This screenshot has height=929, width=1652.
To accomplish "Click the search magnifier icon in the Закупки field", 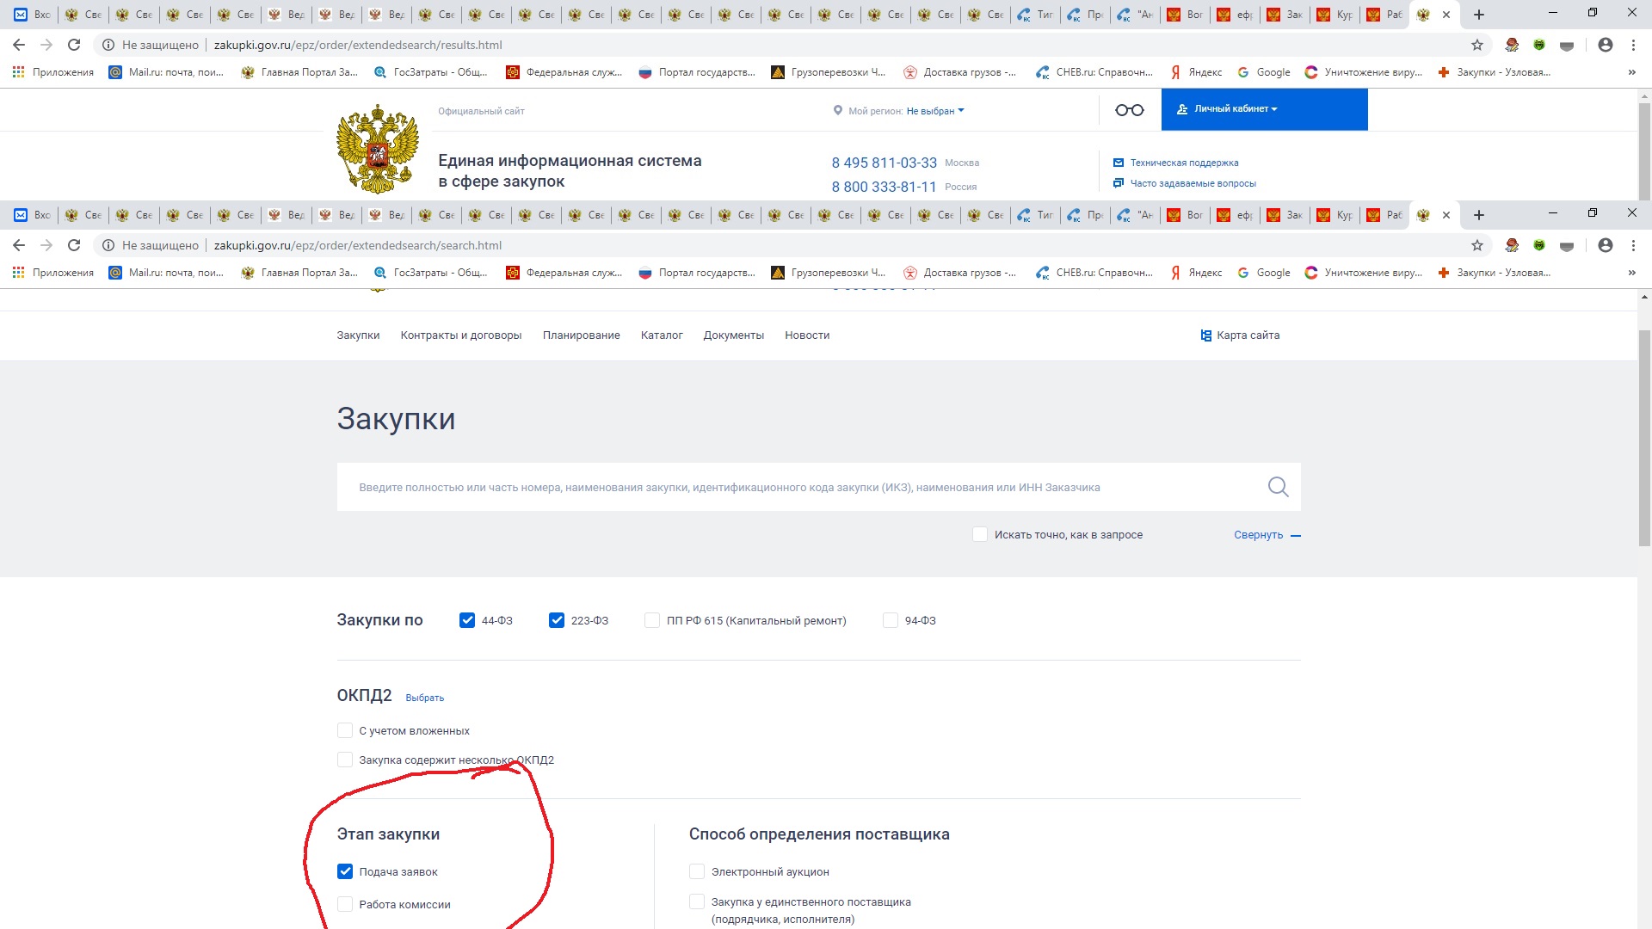I will (x=1278, y=488).
